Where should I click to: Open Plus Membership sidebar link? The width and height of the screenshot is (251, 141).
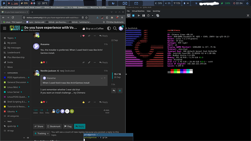click(16, 57)
